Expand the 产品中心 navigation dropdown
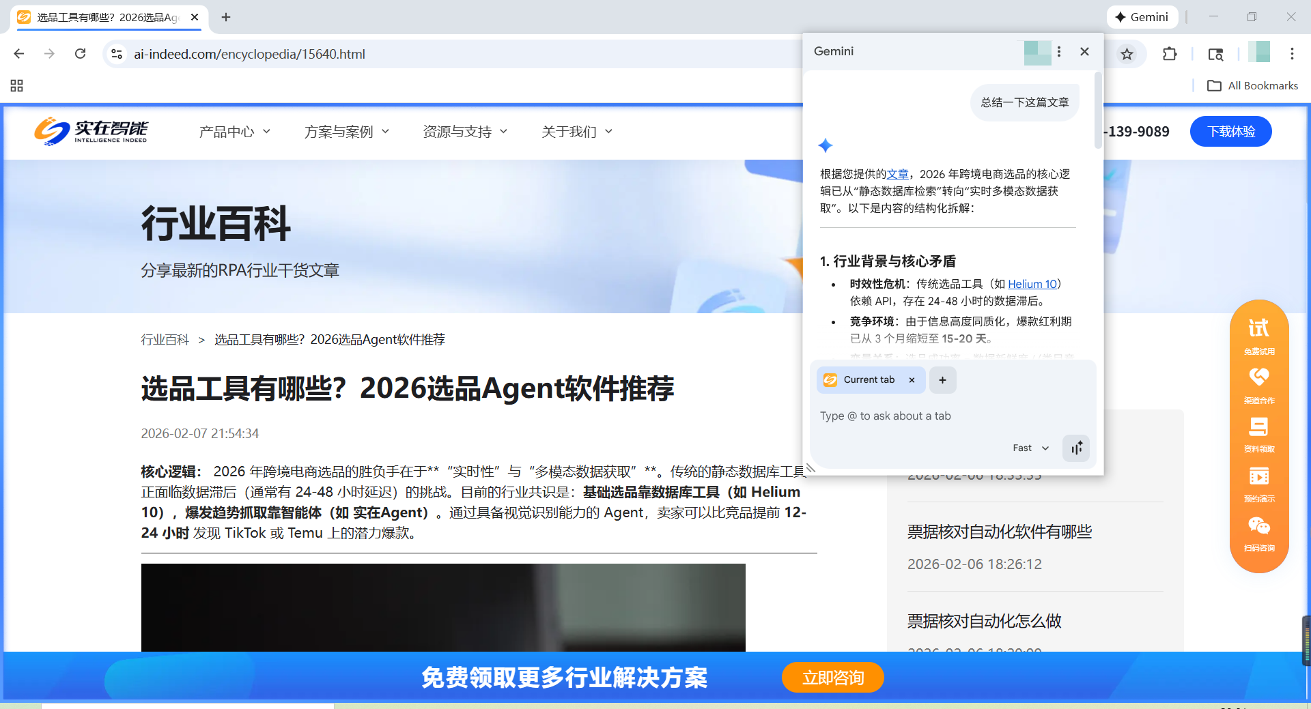The height and width of the screenshot is (709, 1311). 234,132
